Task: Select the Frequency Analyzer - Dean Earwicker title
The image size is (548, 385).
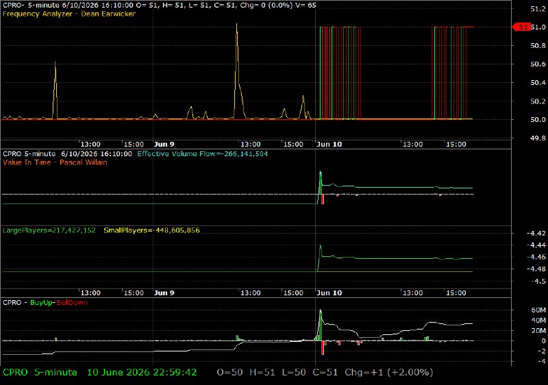Action: pyautogui.click(x=69, y=14)
